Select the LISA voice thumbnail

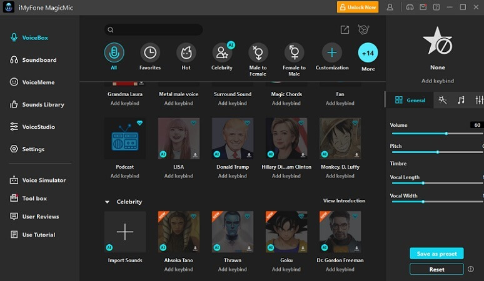point(179,139)
